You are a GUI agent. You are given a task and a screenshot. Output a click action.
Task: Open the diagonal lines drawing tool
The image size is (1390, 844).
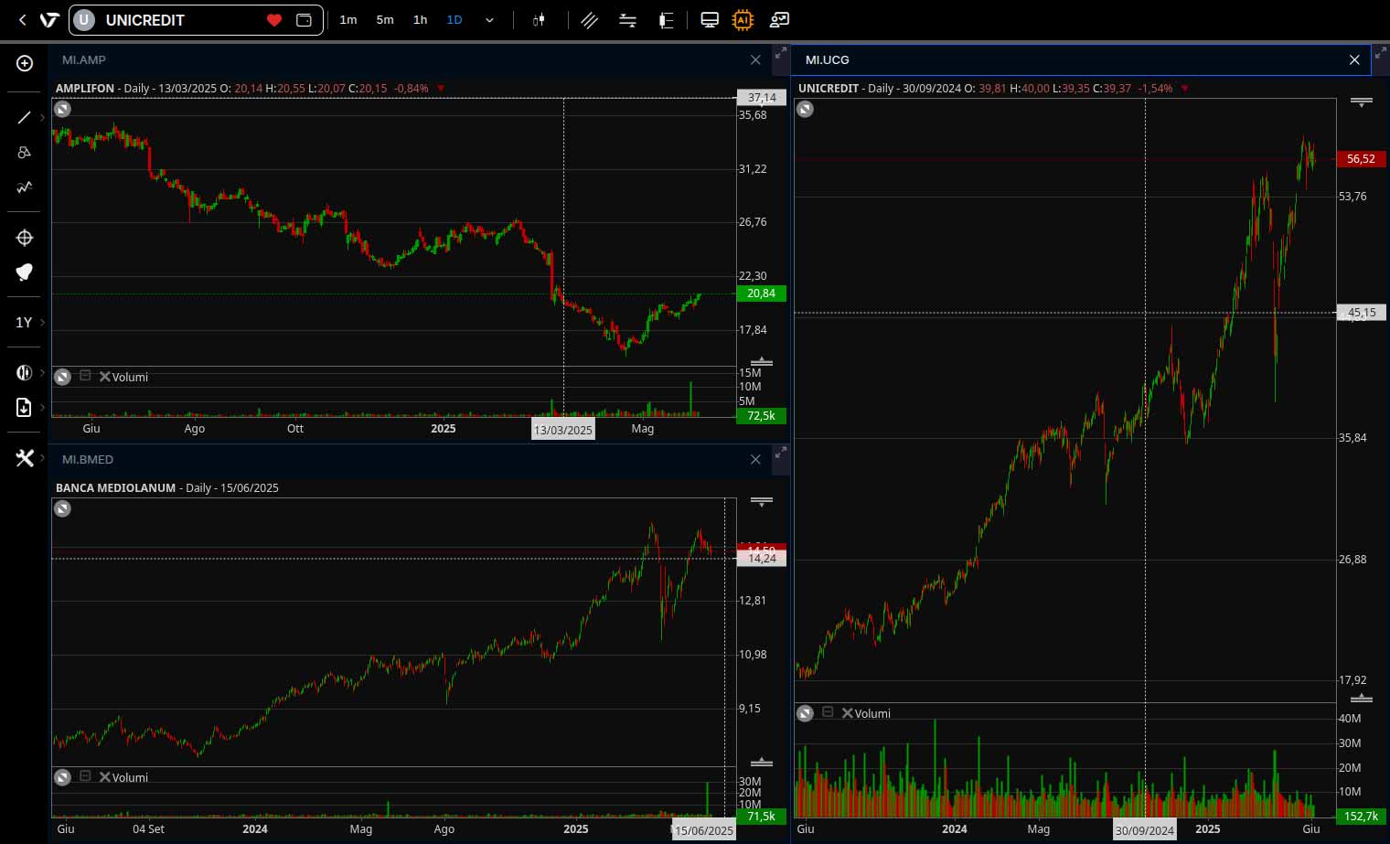590,20
